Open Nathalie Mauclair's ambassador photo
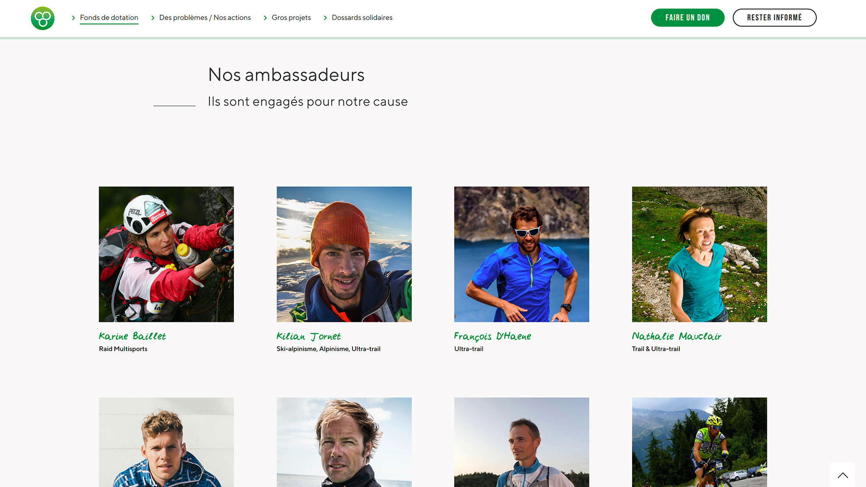 [x=699, y=254]
